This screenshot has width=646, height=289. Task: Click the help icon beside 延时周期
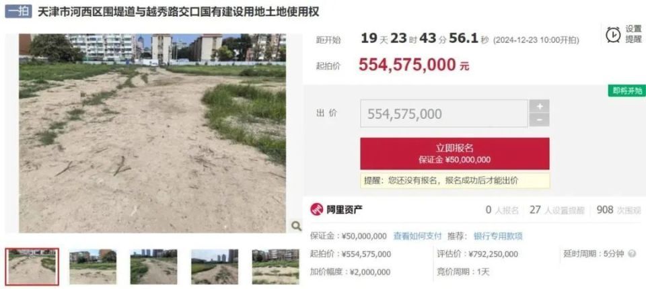[x=632, y=254]
